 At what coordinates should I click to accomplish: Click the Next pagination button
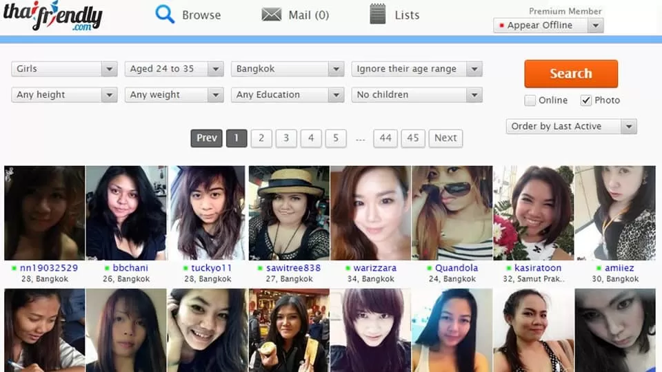click(x=445, y=138)
